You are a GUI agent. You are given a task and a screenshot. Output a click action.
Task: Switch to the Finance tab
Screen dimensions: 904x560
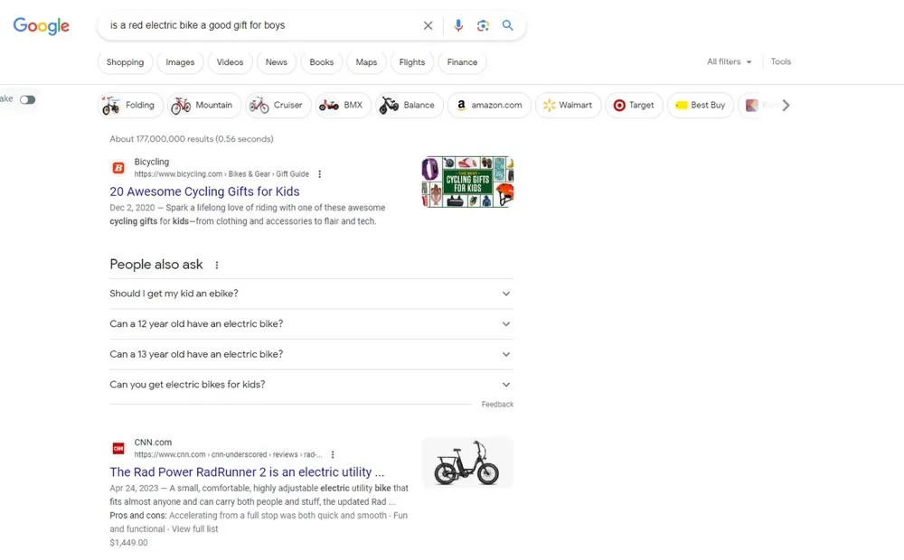point(462,62)
